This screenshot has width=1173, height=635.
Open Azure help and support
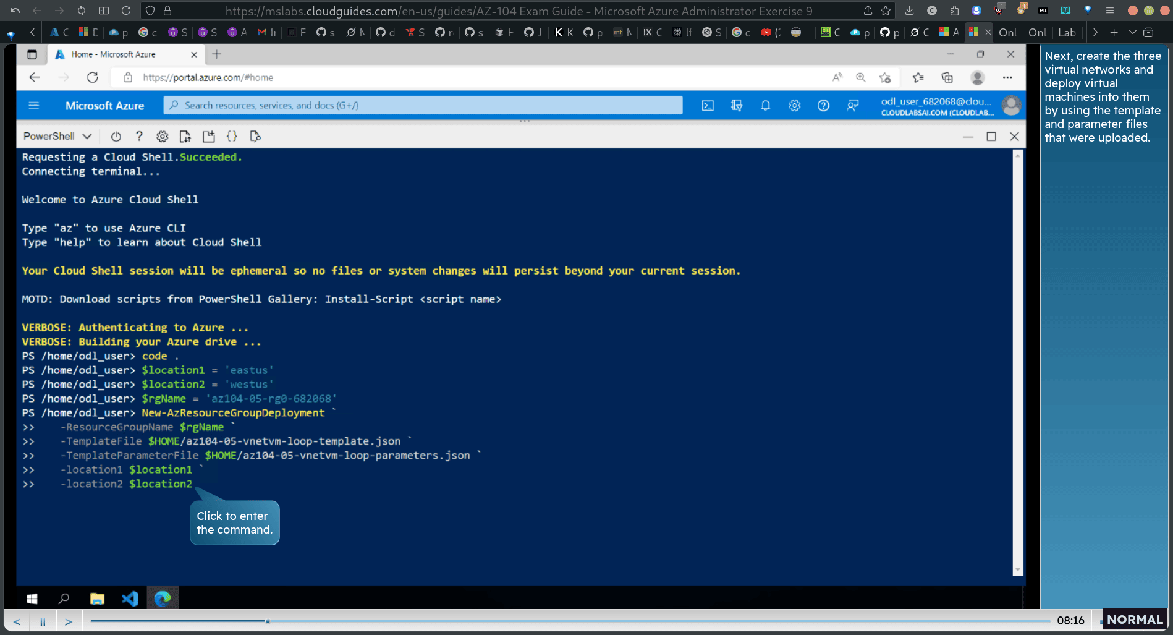[x=823, y=106]
